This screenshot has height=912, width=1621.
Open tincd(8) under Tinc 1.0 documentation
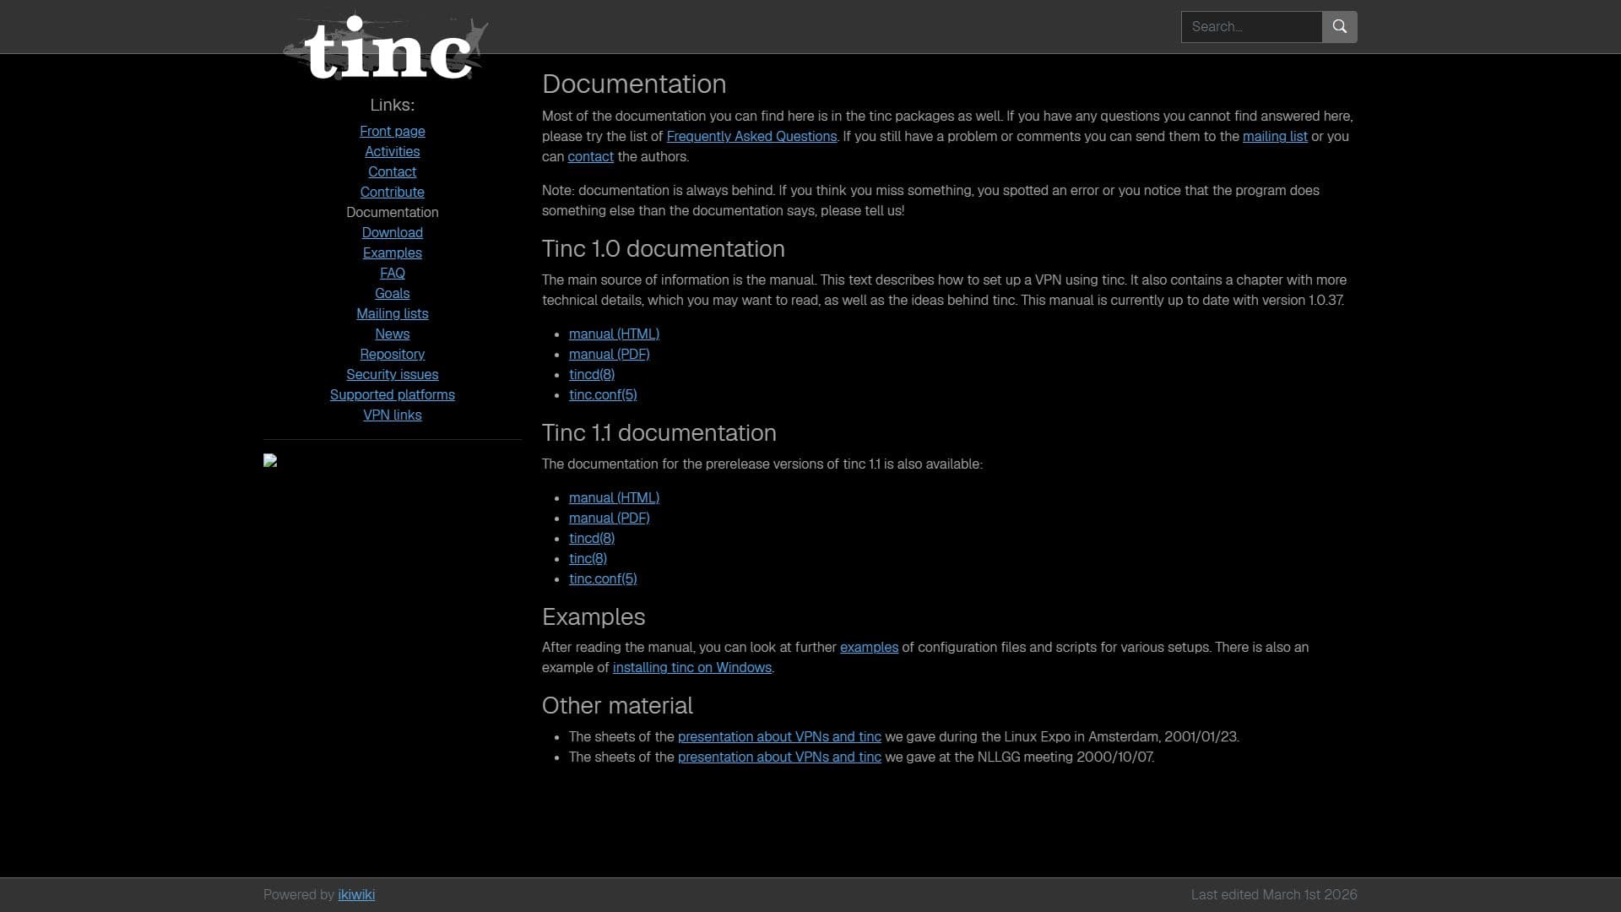click(592, 374)
